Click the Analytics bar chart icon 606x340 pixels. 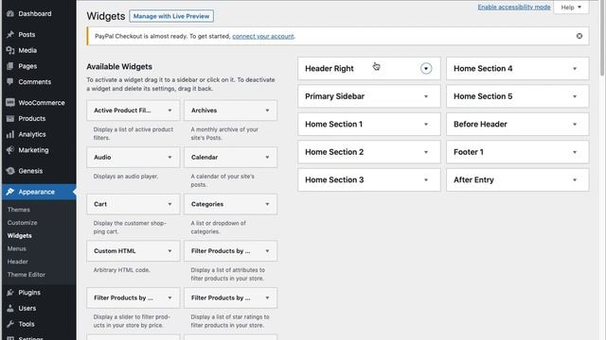point(10,134)
